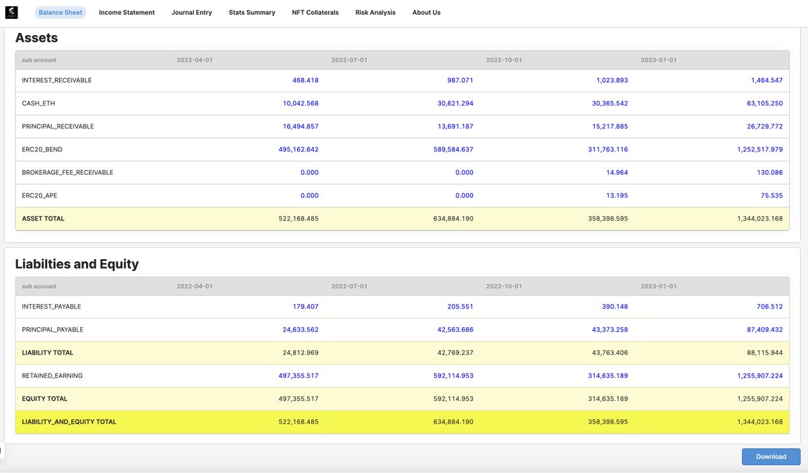Viewport: 808px width, 473px height.
Task: Click the Assets section heading
Action: click(x=36, y=38)
